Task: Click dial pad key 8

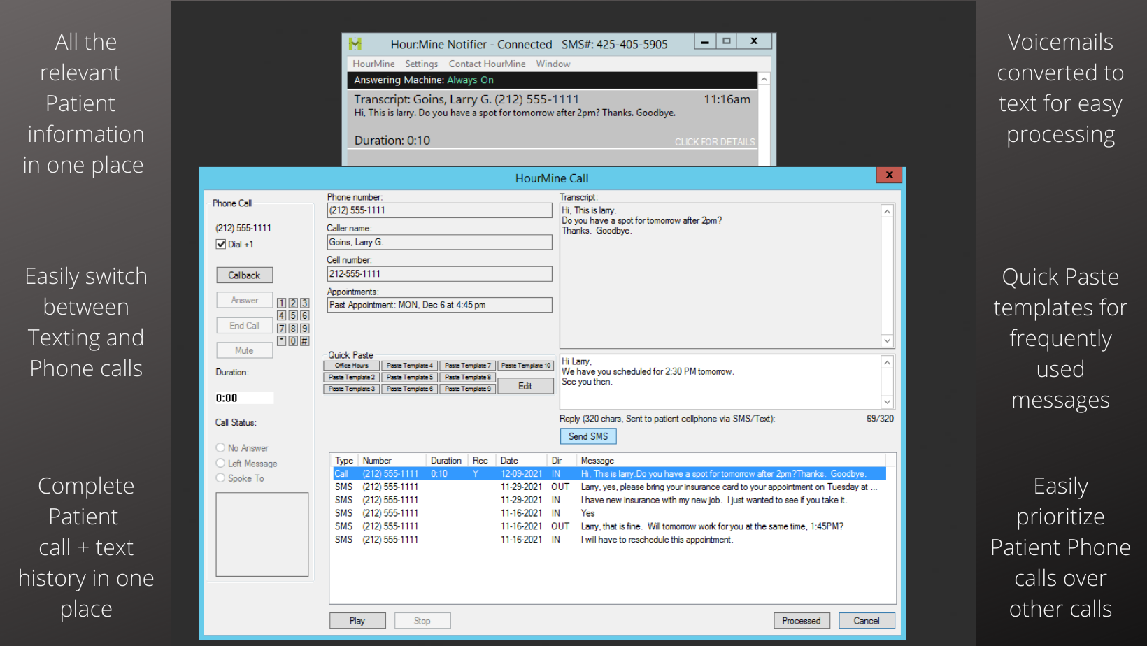Action: [293, 328]
